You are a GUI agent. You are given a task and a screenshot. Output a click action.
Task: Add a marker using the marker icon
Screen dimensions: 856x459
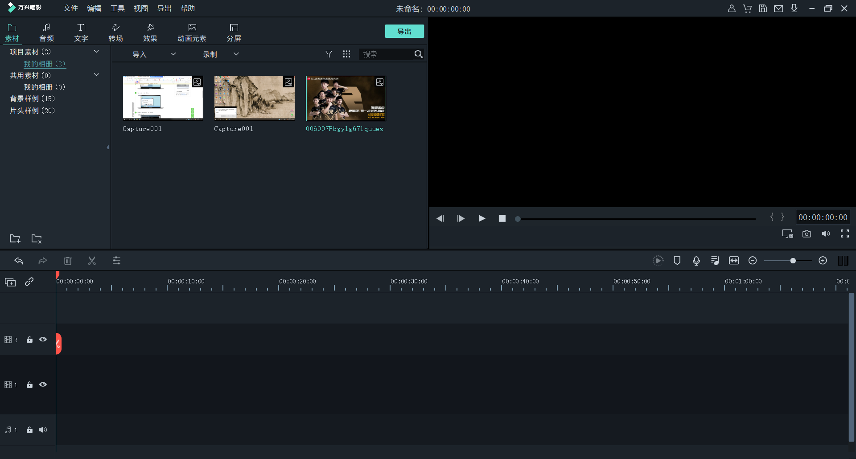(677, 261)
